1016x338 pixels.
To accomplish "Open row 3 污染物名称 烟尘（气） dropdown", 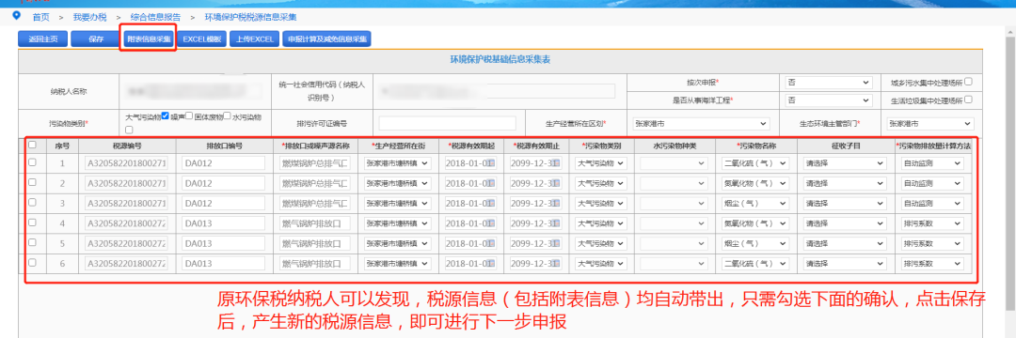I will 755,204.
